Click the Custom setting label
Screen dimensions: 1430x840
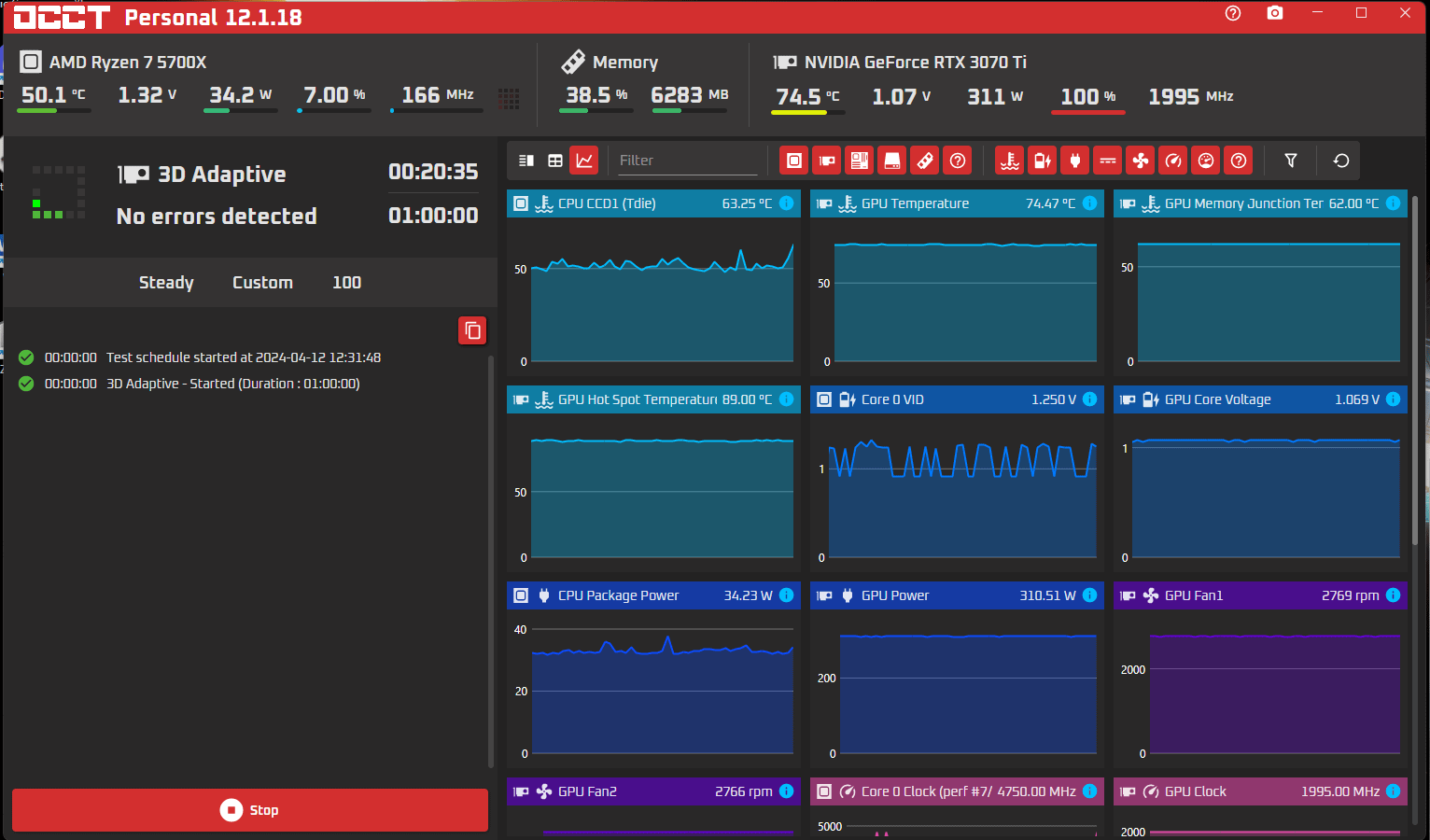click(x=262, y=283)
